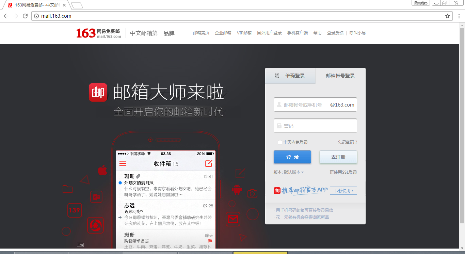Open 手机客户端 navigation link
Viewport: 465px width, 254px height.
298,33
